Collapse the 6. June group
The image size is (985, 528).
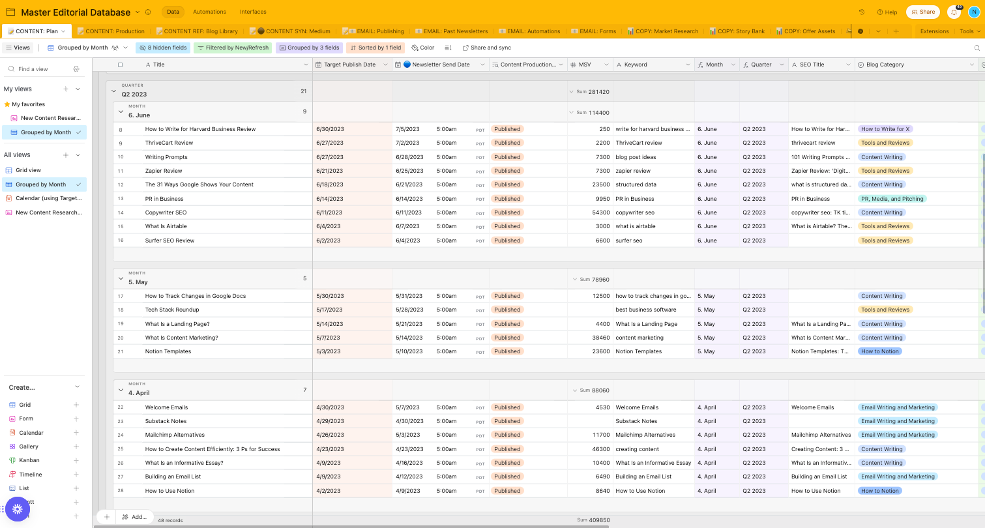(121, 112)
